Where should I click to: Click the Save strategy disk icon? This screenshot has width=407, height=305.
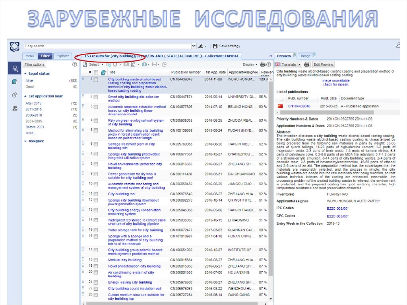(x=215, y=46)
